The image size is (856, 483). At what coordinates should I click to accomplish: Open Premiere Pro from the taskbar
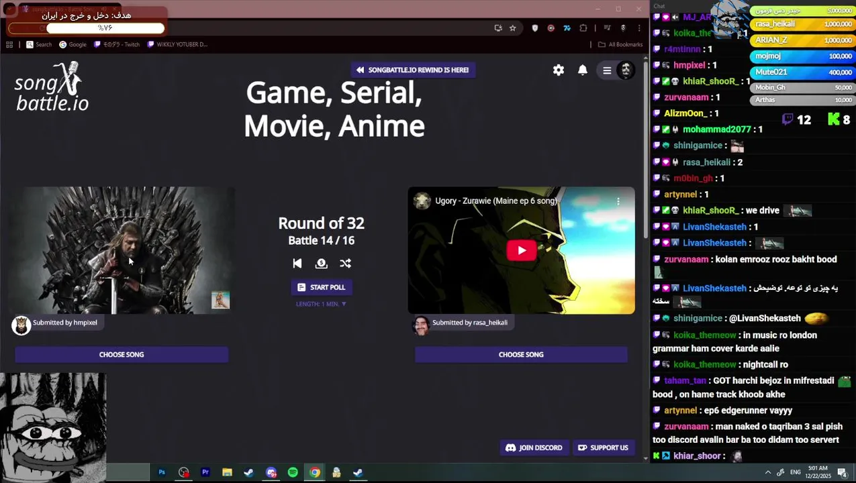tap(205, 472)
